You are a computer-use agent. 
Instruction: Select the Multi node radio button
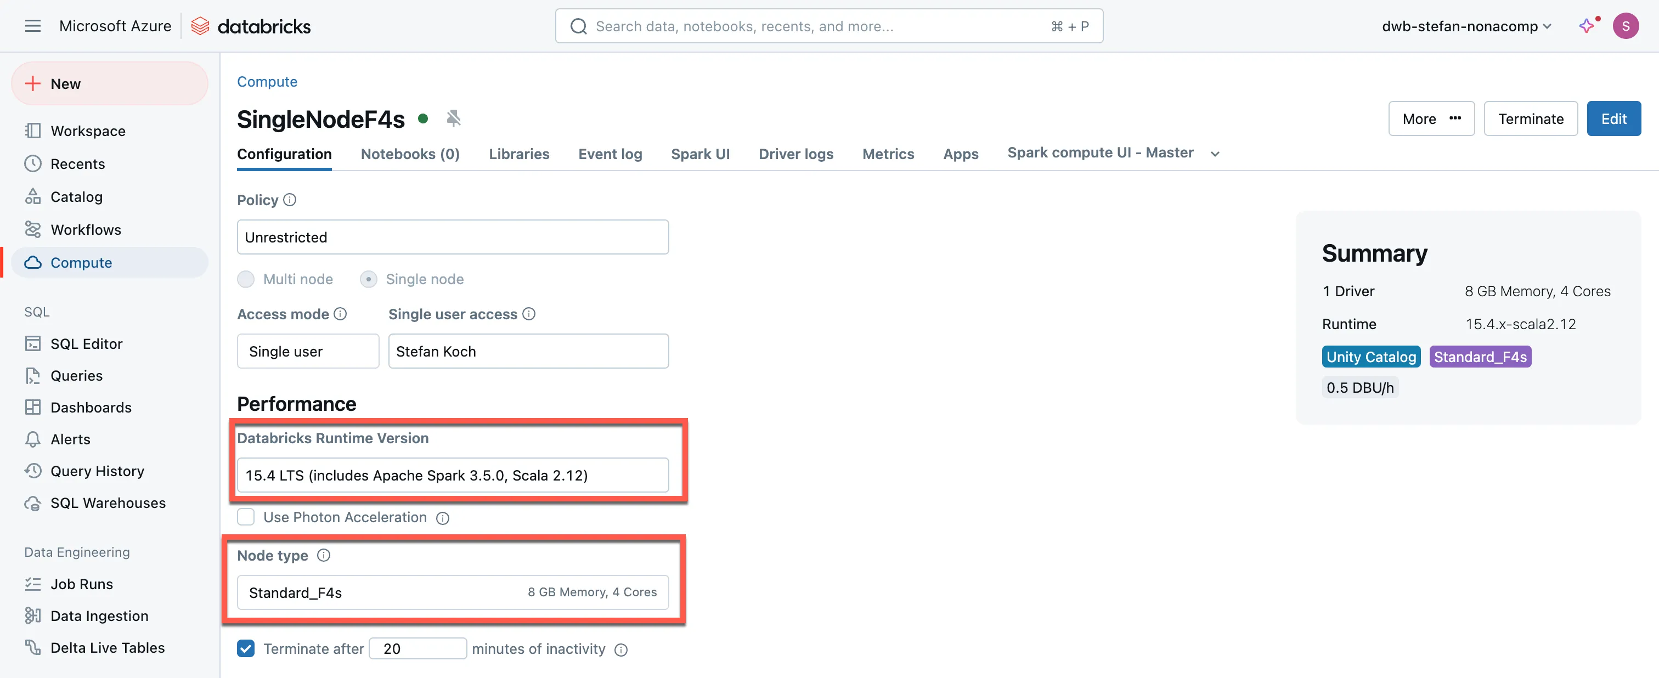pos(246,279)
